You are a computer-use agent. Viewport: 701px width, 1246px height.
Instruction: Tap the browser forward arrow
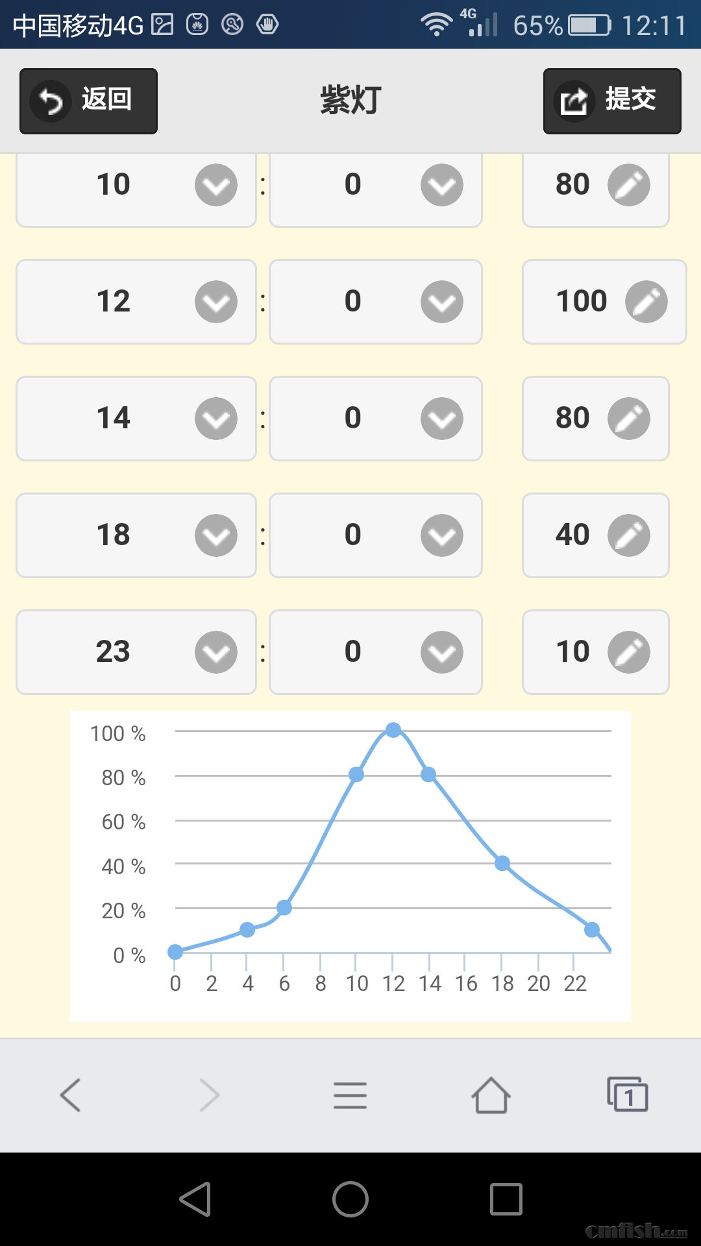(x=210, y=1095)
